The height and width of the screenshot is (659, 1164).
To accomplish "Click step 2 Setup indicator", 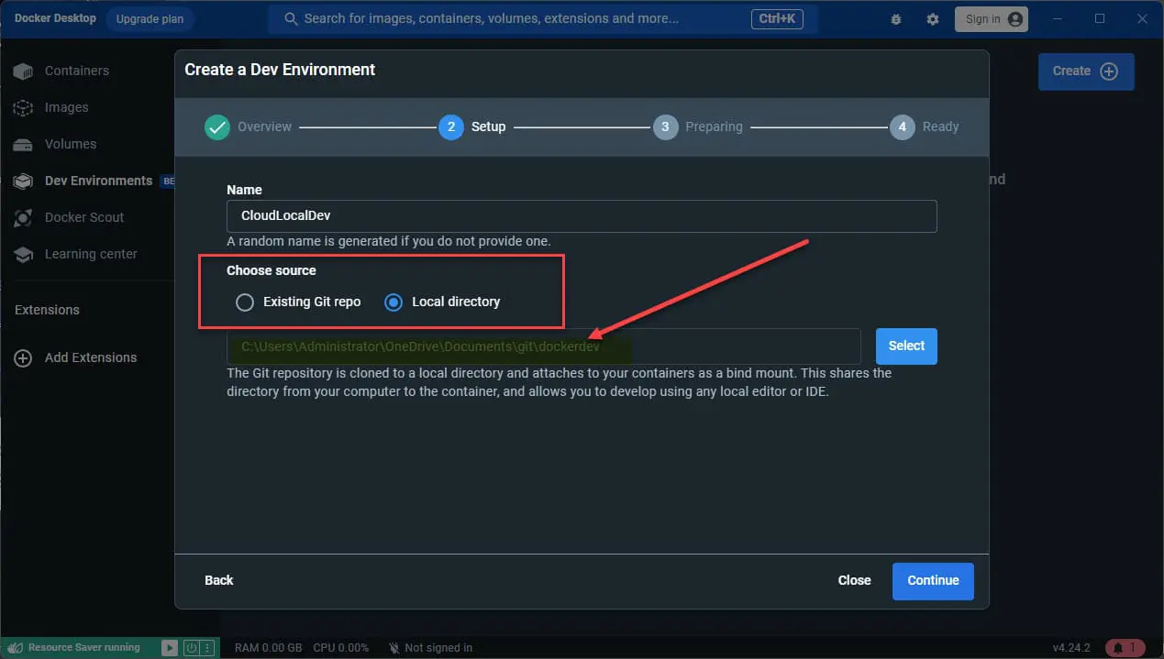I will tap(450, 126).
